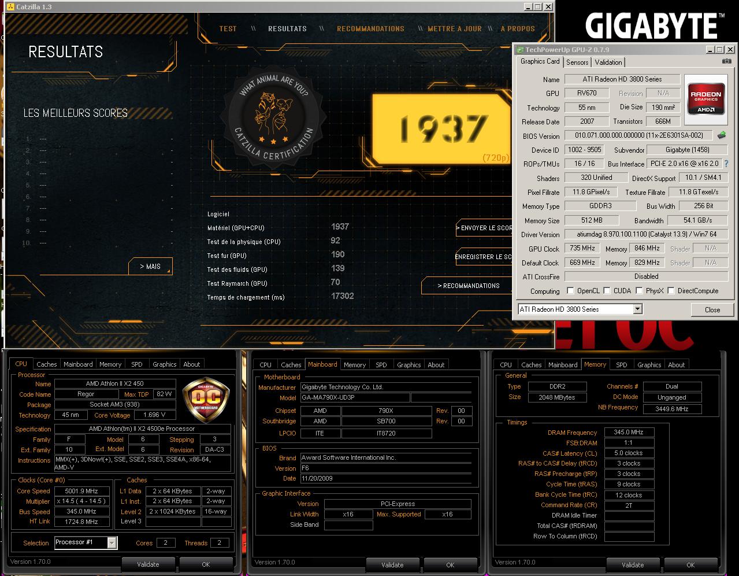The height and width of the screenshot is (576, 739).
Task: Click the Driver Version field in GPU-Z
Action: (x=647, y=234)
